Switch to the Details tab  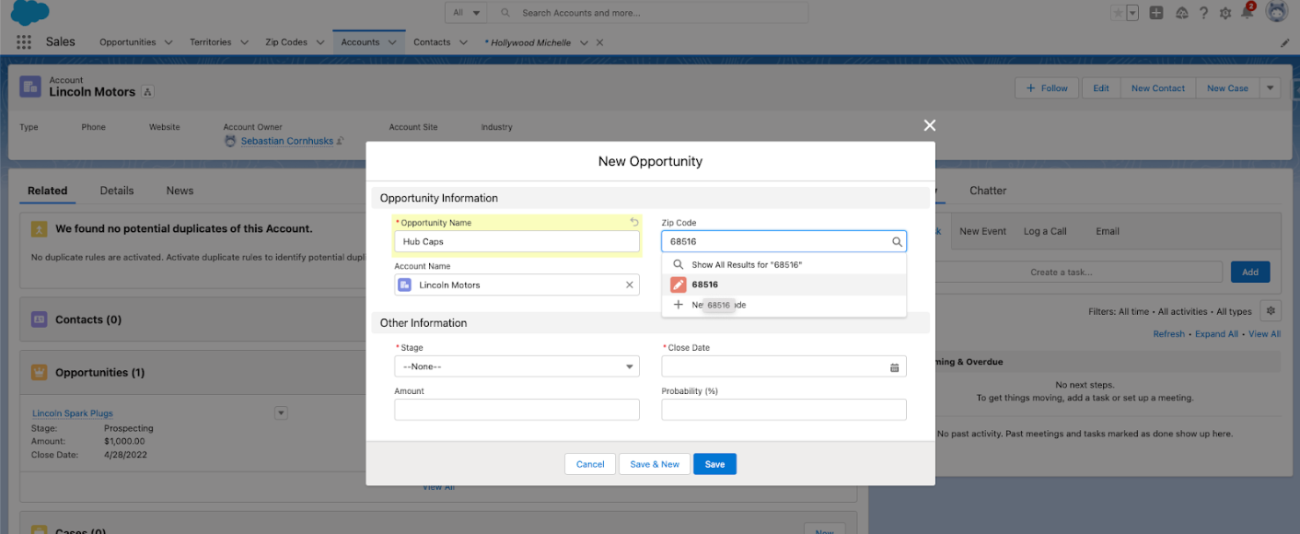pyautogui.click(x=117, y=191)
